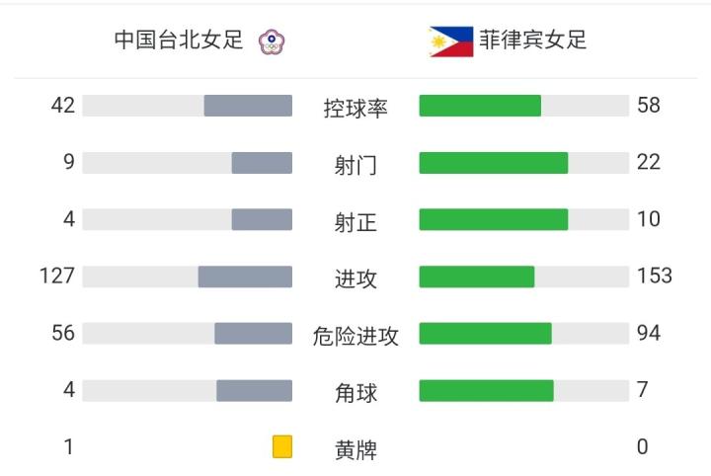The image size is (711, 476).
Task: Click the Chinese Taipei team emblem icon
Action: [x=269, y=41]
